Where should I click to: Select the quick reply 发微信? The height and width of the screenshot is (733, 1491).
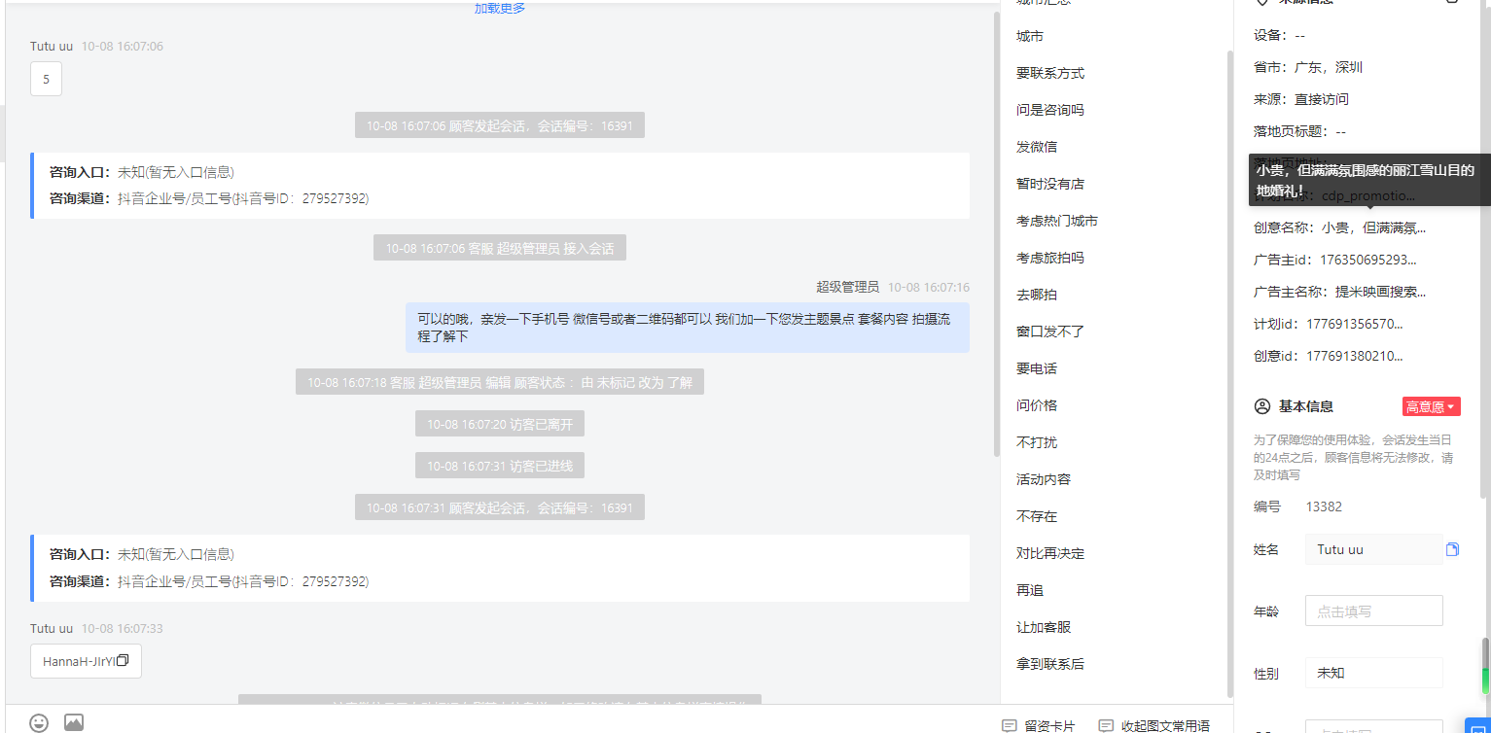(x=1037, y=147)
